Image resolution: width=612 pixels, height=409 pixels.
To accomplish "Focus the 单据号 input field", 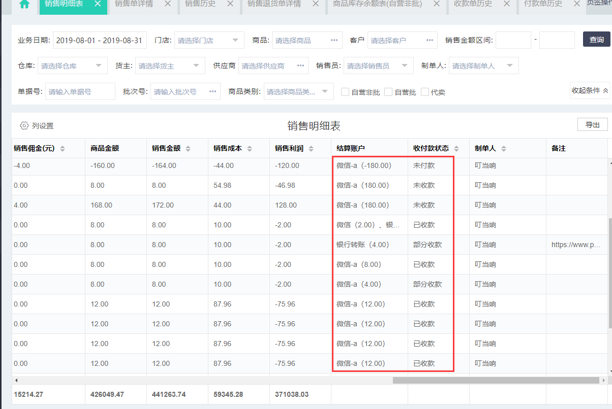I will pyautogui.click(x=80, y=91).
